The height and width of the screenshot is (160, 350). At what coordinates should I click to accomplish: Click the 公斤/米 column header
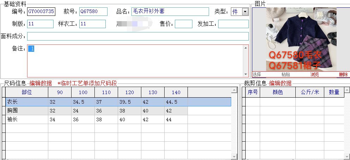tap(310, 92)
